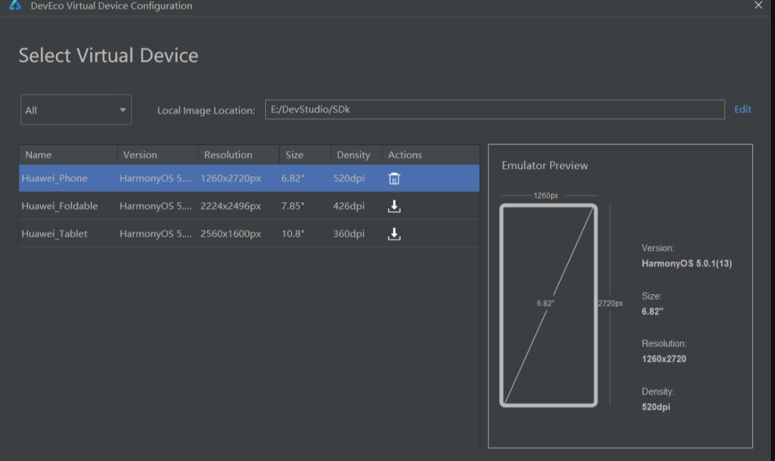The image size is (775, 461).
Task: Click the Huawei_Tablet HarmonyOS version cell
Action: coord(156,233)
